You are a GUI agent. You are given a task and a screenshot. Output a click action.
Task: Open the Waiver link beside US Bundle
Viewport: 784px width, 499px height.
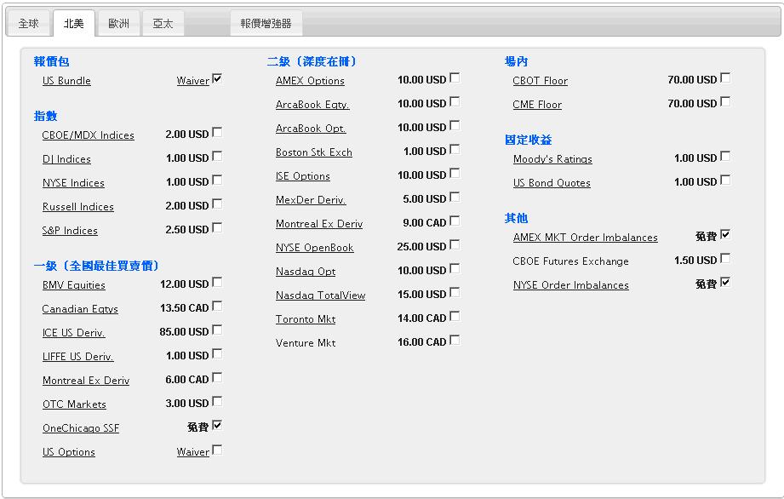(x=193, y=81)
